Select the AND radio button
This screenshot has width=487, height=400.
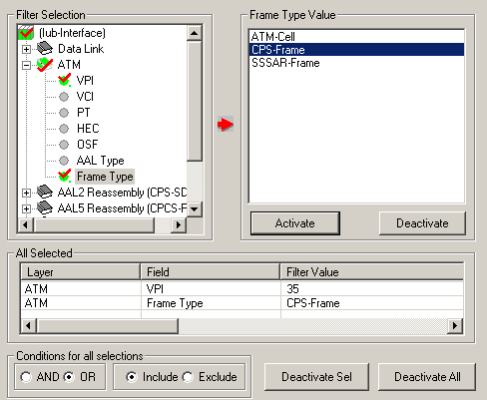tap(26, 377)
